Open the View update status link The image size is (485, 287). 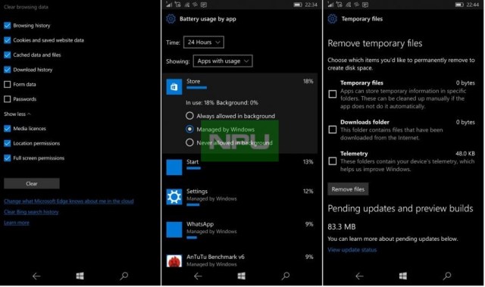[x=352, y=250]
